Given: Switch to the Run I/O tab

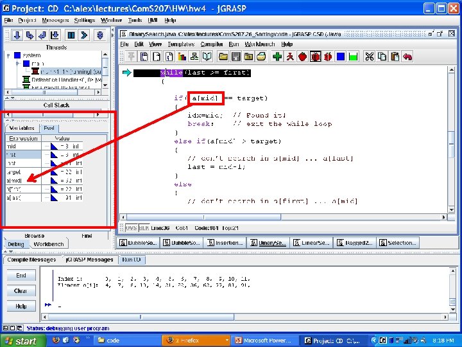Looking at the screenshot, I should point(132,260).
